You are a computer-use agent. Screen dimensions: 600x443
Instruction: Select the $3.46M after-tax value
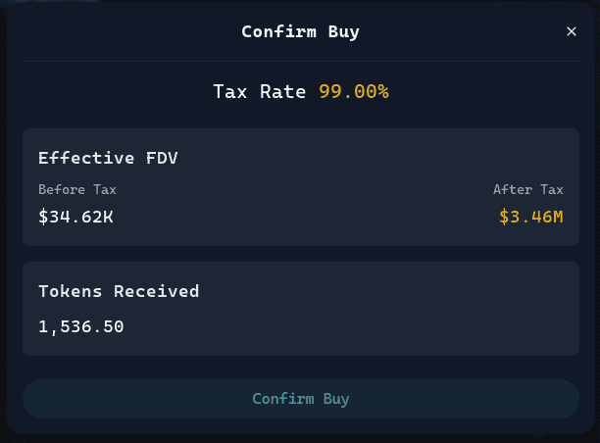pos(530,216)
